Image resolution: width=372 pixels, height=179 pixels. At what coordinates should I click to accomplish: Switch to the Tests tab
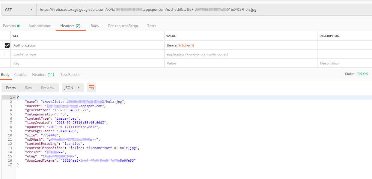pos(152,26)
